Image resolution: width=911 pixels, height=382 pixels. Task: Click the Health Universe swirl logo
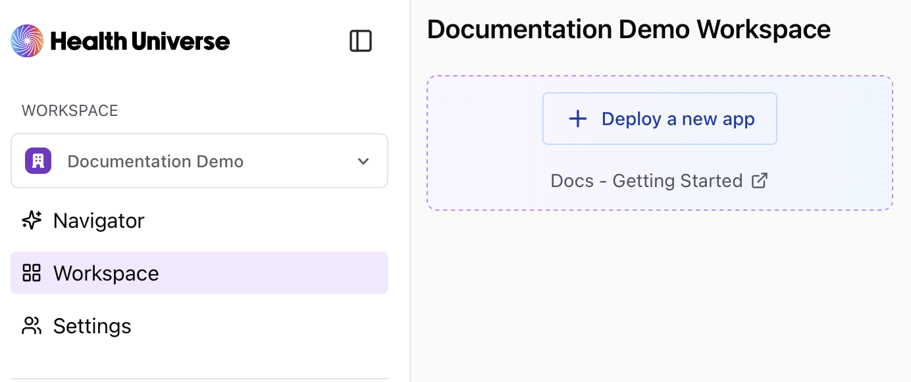pyautogui.click(x=27, y=41)
